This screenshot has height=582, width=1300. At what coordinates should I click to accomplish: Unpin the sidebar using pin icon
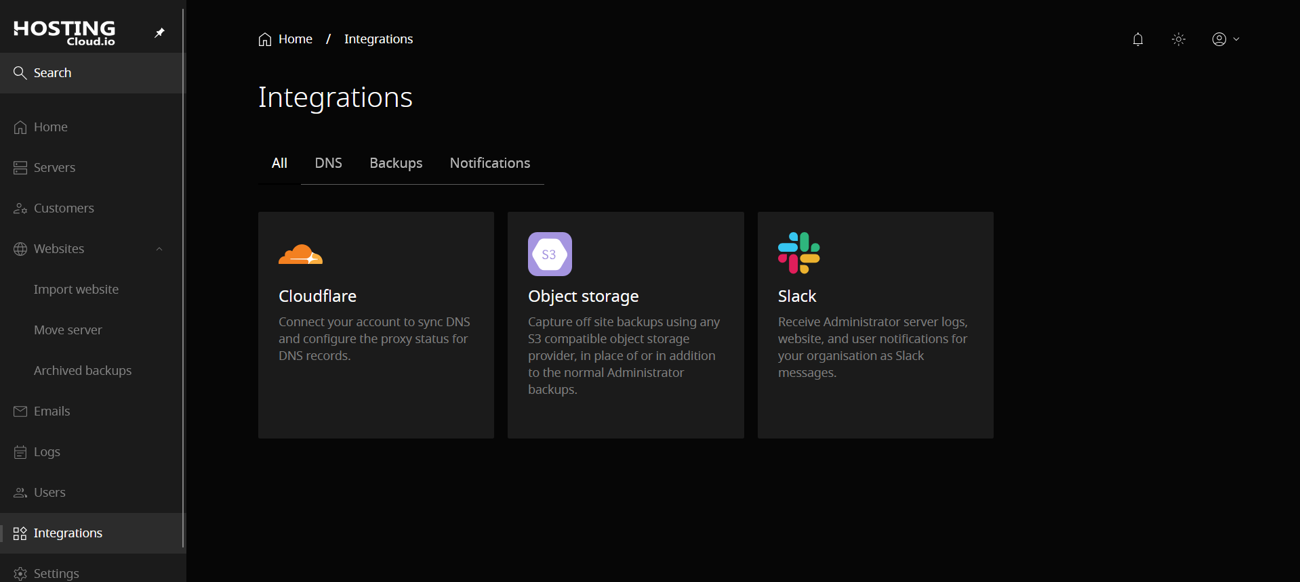[x=160, y=32]
